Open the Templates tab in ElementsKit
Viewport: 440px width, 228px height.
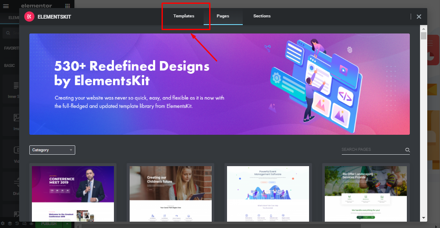click(184, 16)
